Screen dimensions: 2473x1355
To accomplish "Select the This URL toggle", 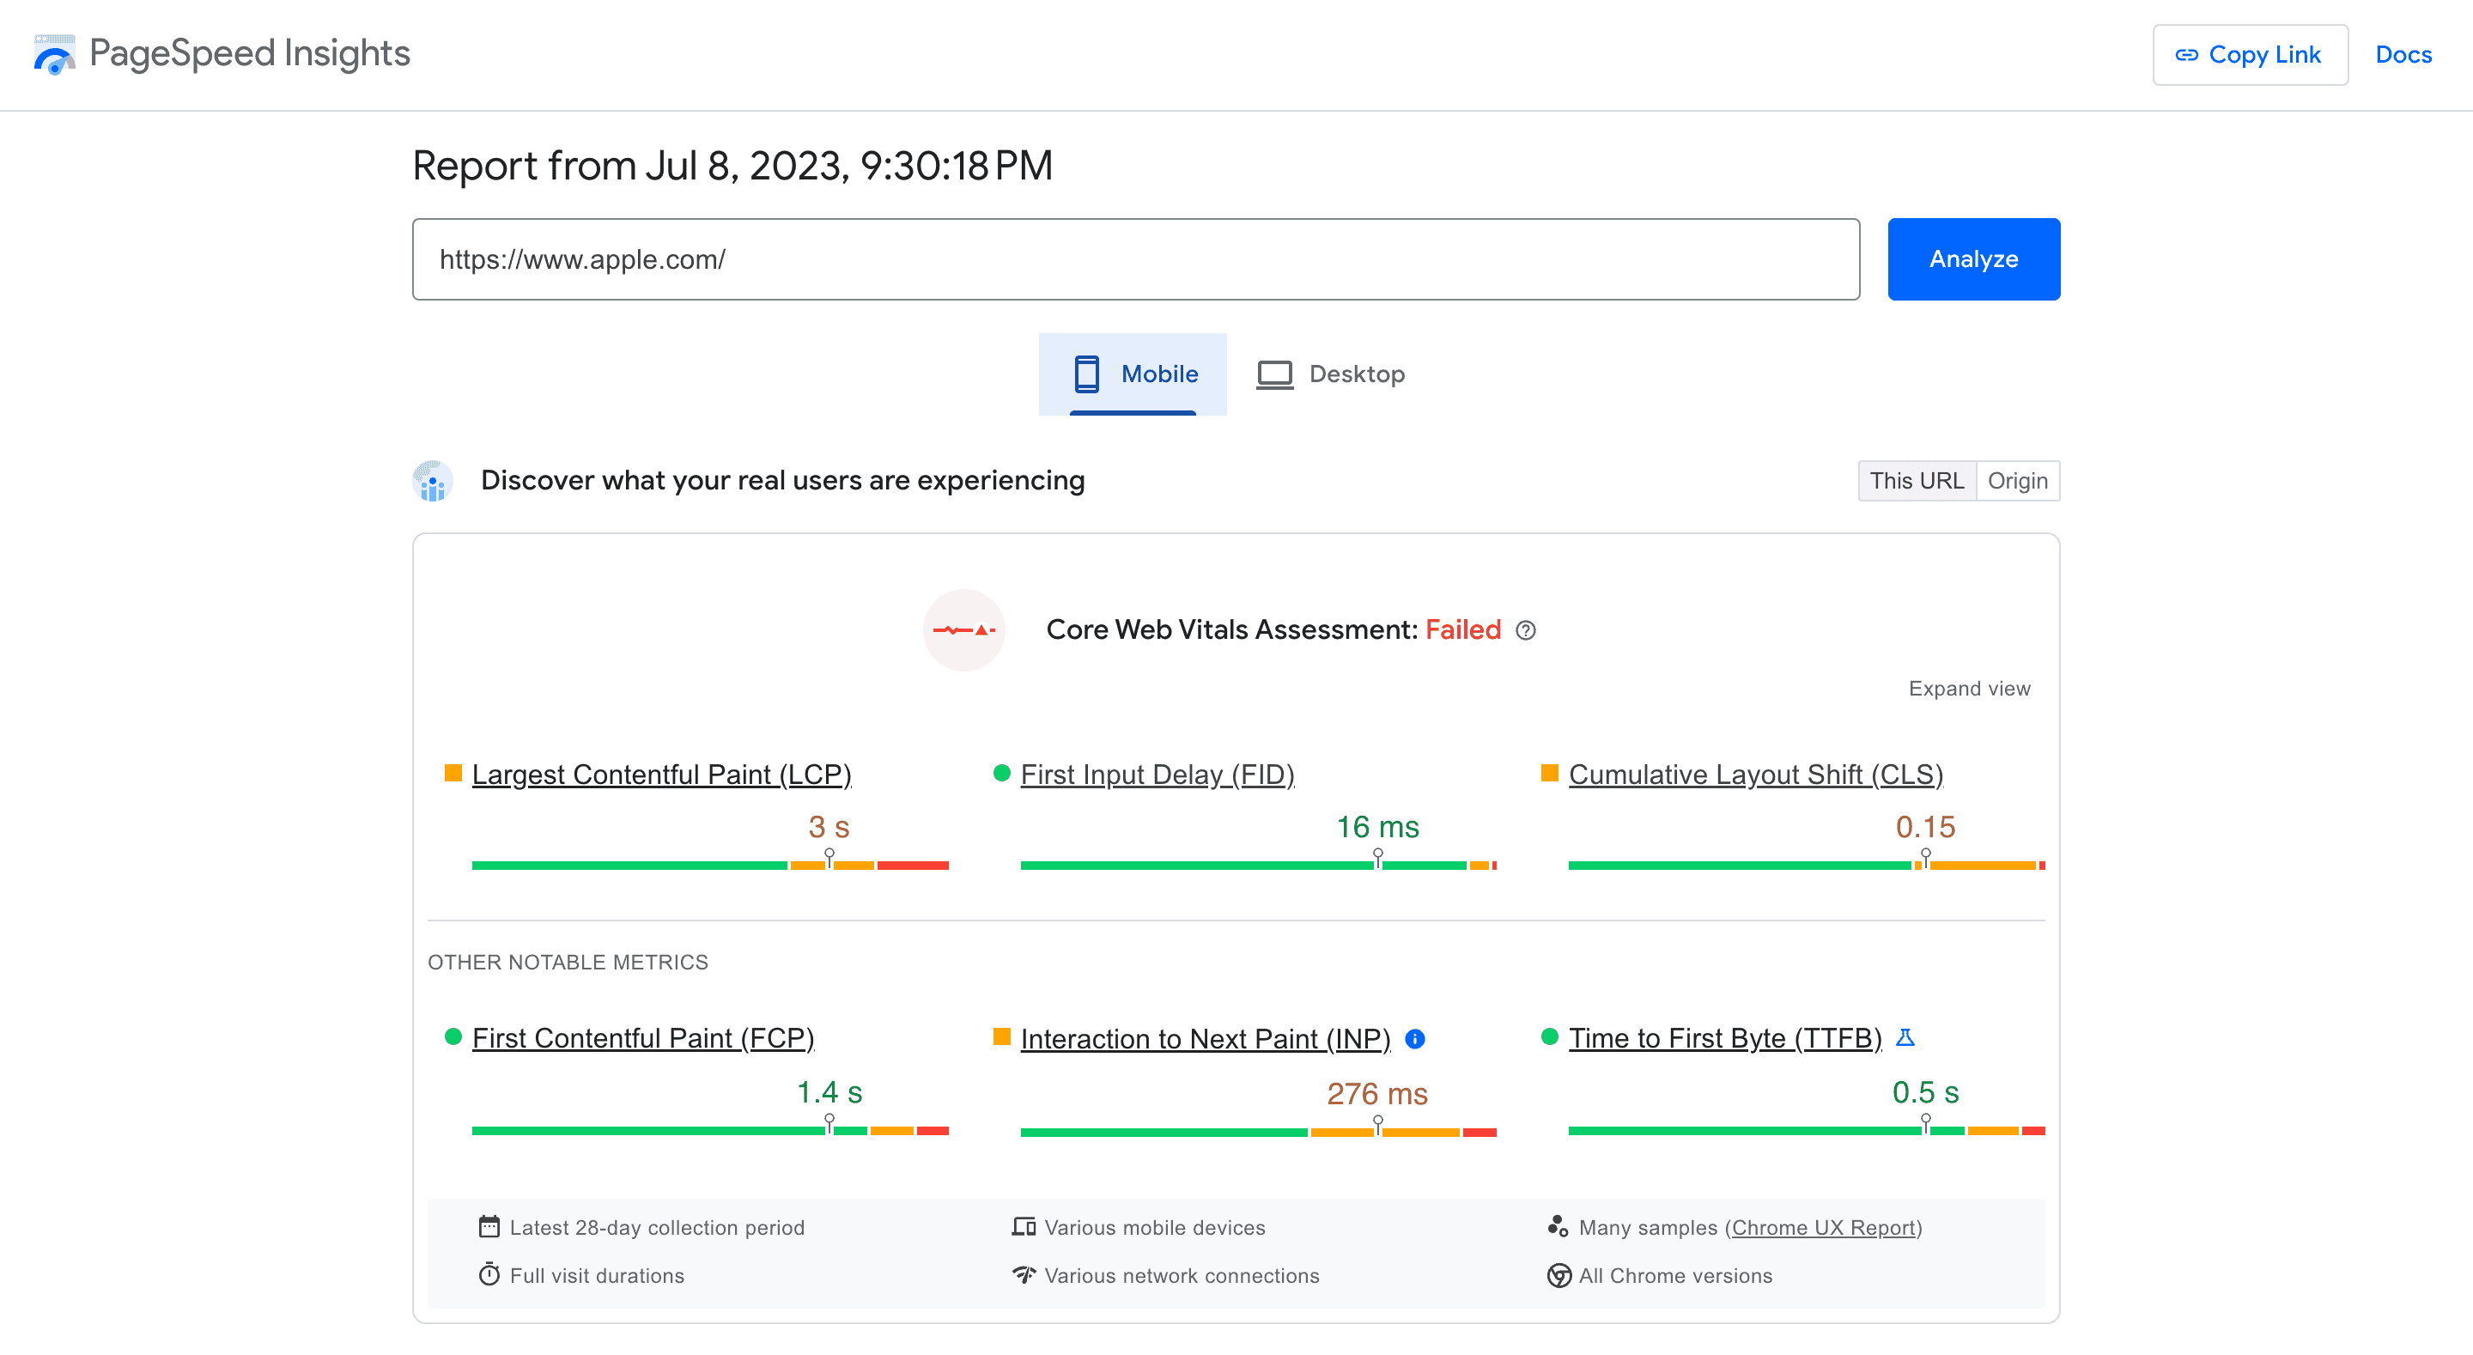I will pyautogui.click(x=1917, y=480).
